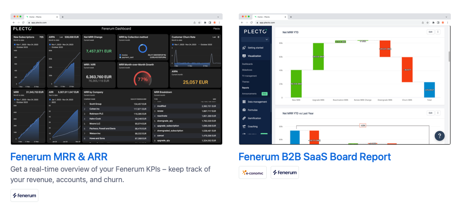This screenshot has height=212, width=465.
Task: Click Edit on Net MRR YTD vs Last Year
Action: point(430,113)
